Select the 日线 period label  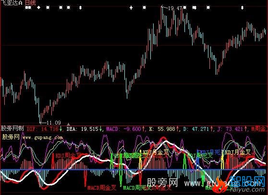click(30, 2)
